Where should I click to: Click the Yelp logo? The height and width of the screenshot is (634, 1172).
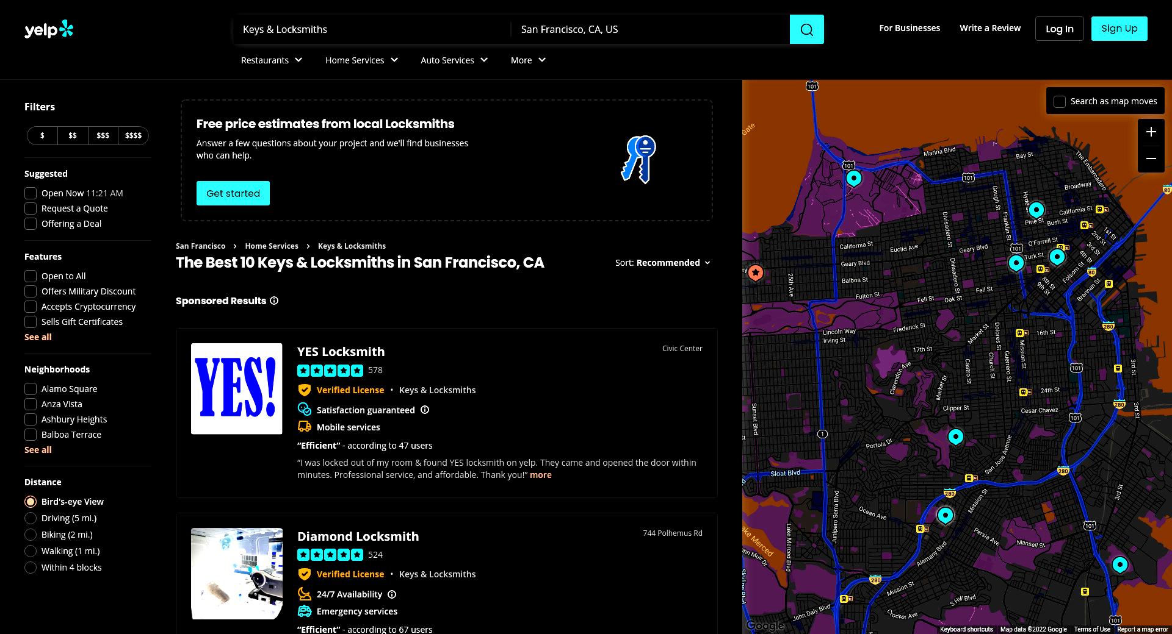[49, 29]
